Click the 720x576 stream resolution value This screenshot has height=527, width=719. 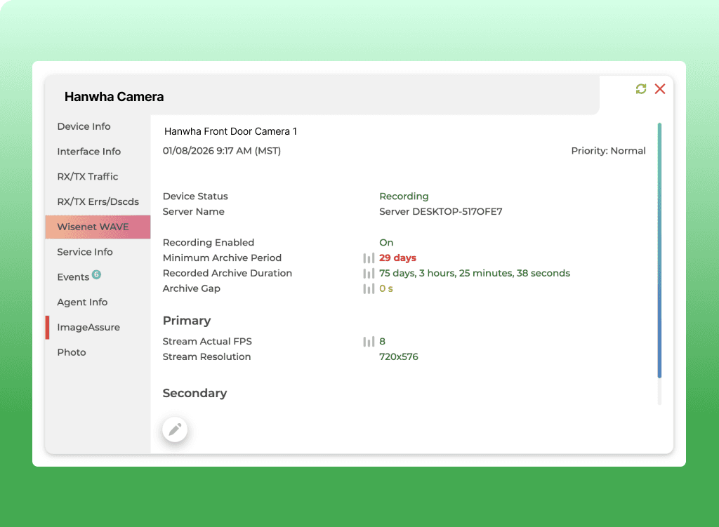[x=399, y=357]
